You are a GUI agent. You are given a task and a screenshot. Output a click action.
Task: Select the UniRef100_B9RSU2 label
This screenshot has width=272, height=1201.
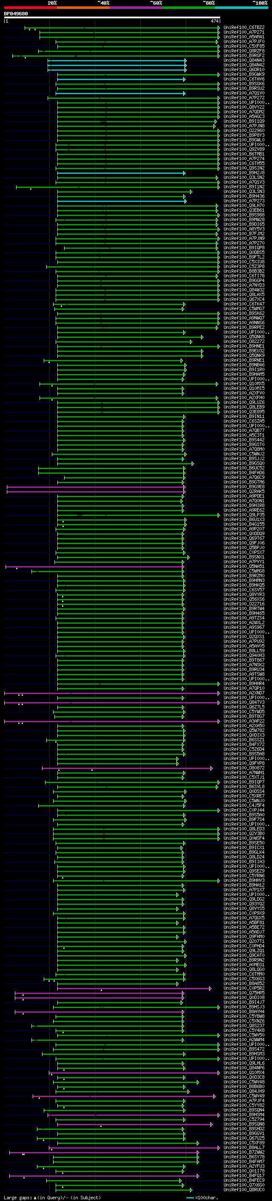pos(244,89)
